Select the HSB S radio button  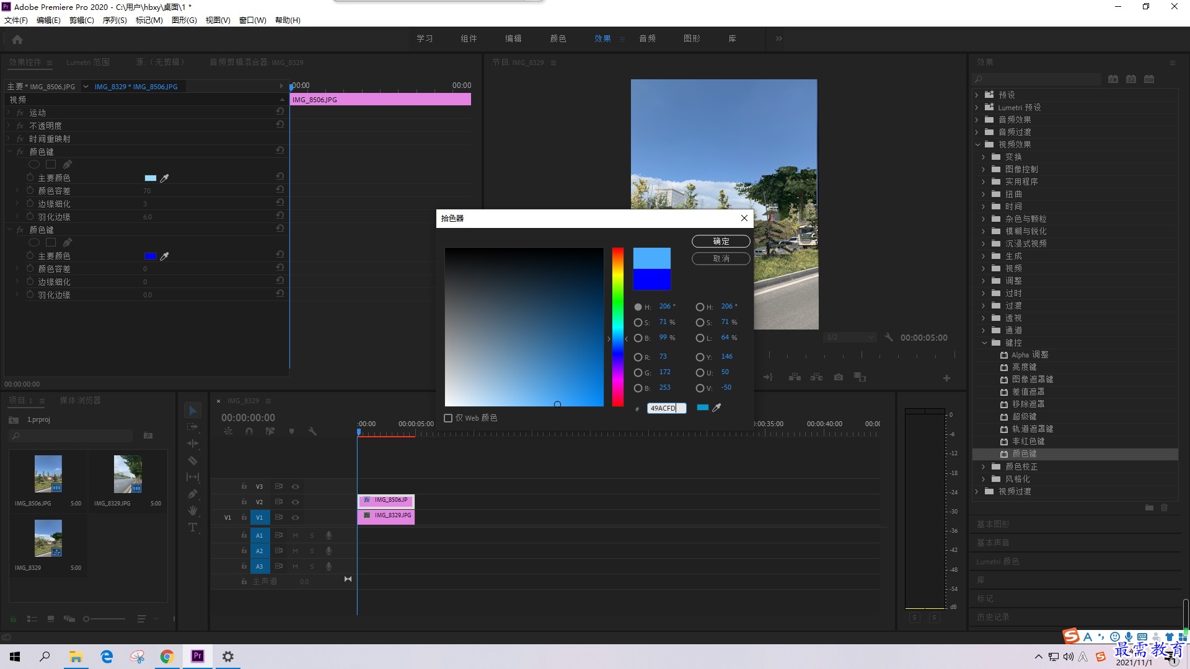tap(638, 323)
